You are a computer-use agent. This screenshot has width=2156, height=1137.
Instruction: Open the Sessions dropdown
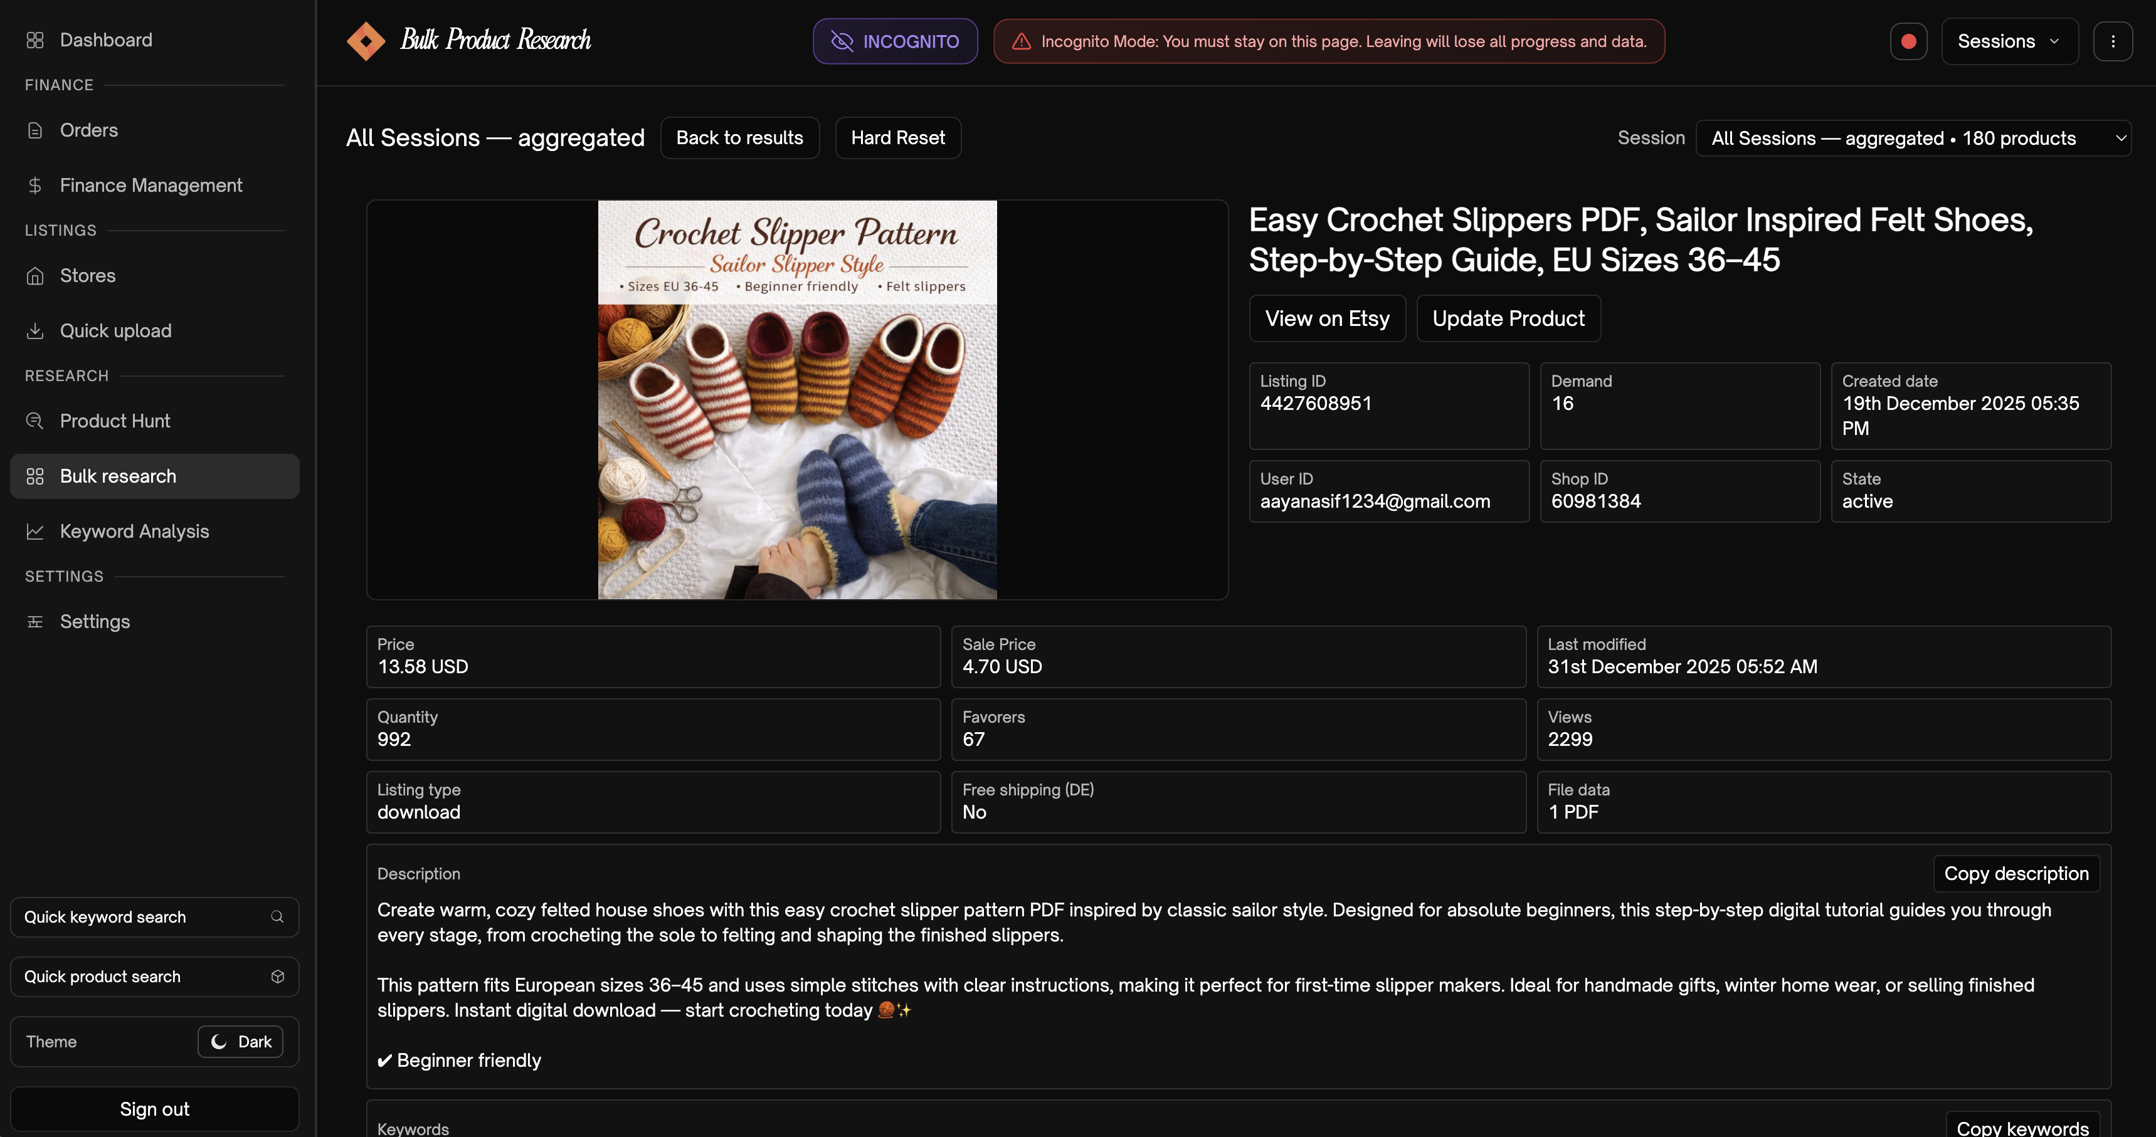[x=2009, y=41]
